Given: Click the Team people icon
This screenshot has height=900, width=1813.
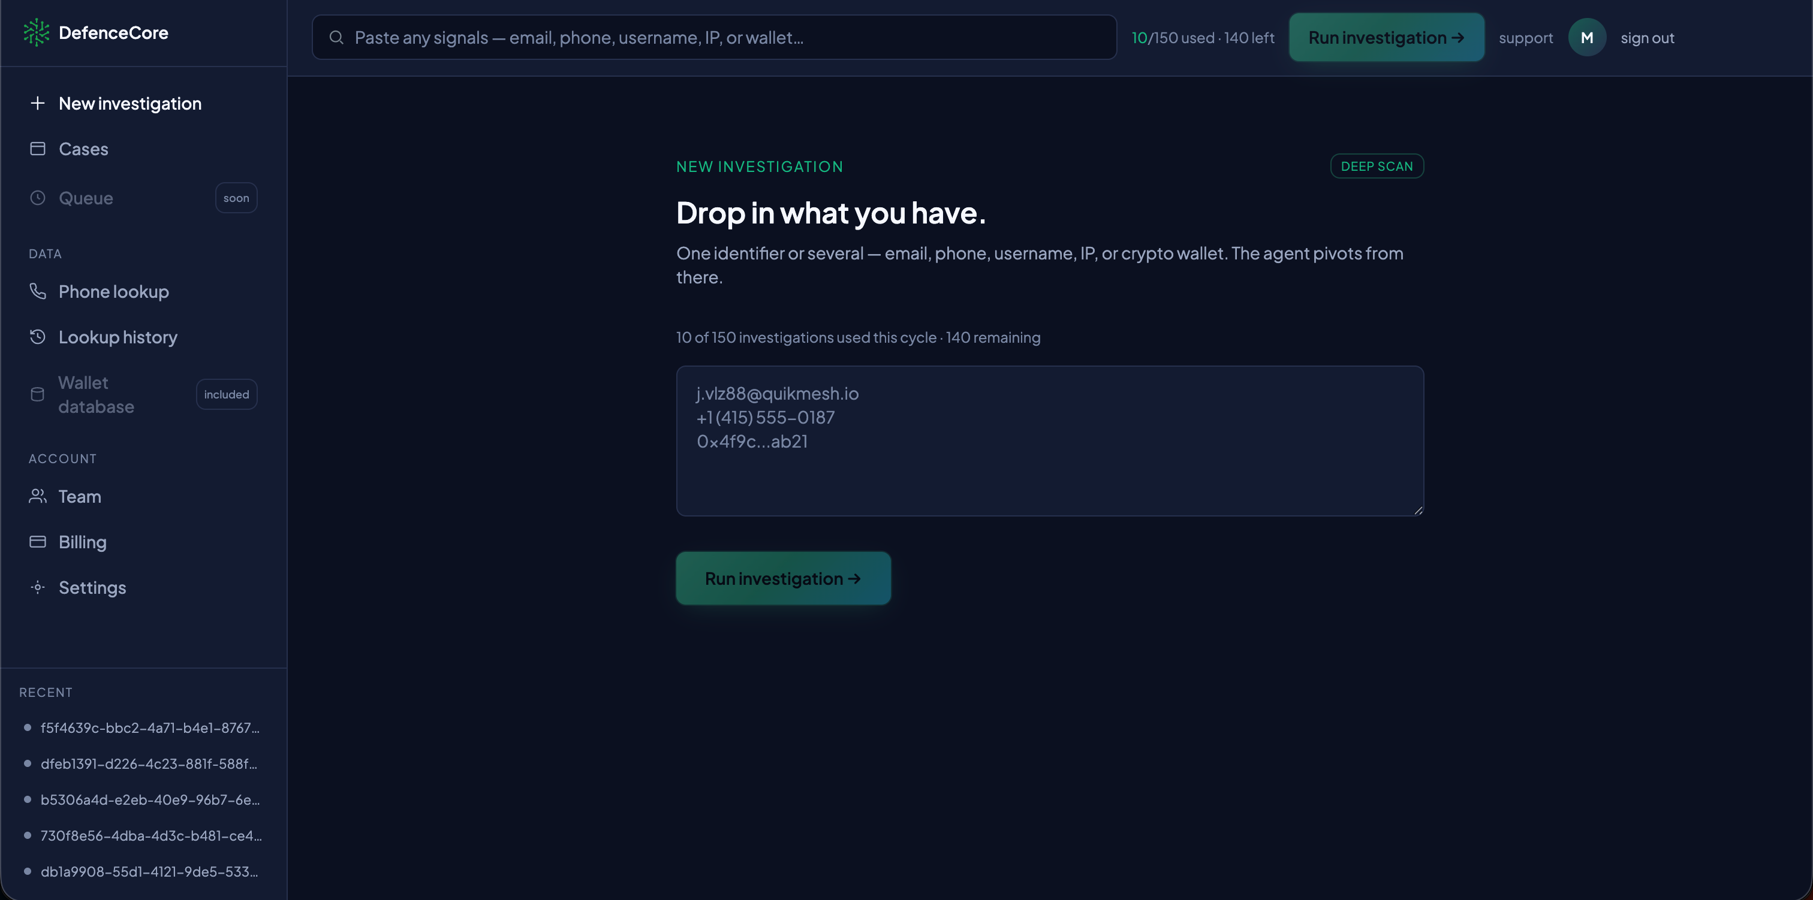Looking at the screenshot, I should 37,496.
